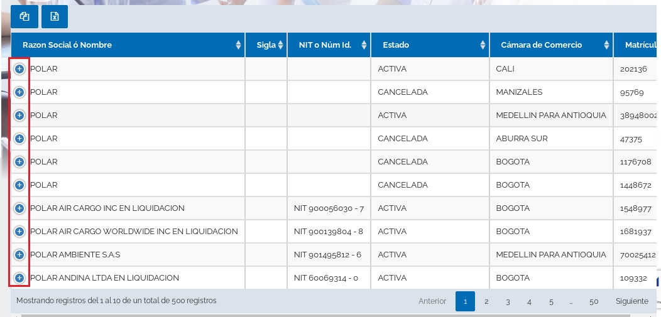Expand POLAR AIR CARGO INC EN LIQUIDACION row
This screenshot has height=317, width=661.
point(19,208)
